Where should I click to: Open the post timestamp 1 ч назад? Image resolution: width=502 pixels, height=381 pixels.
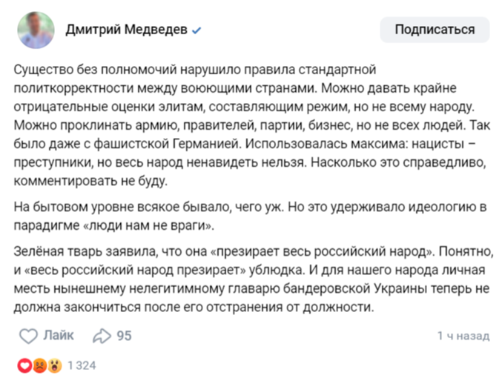click(463, 336)
